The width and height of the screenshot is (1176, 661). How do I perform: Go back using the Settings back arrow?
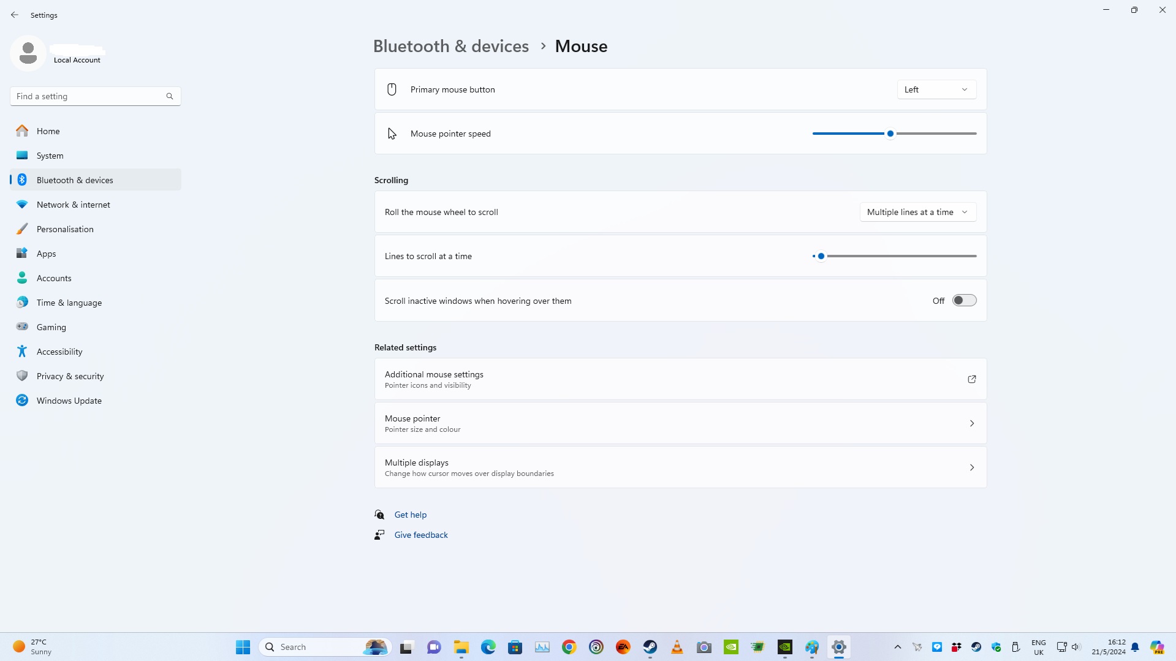pos(15,15)
